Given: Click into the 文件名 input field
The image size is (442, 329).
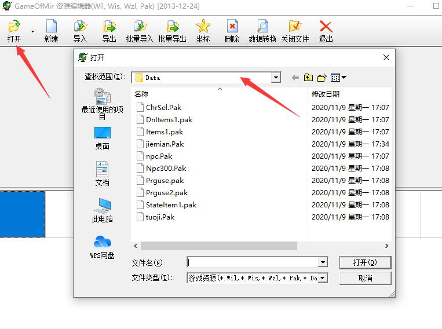Looking at the screenshot, I should [253, 262].
